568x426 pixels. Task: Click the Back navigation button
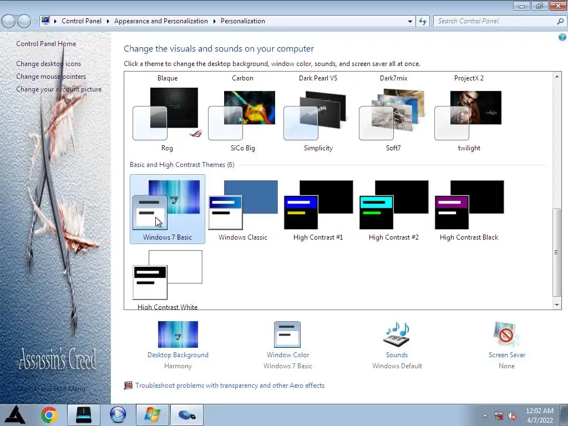pos(9,21)
